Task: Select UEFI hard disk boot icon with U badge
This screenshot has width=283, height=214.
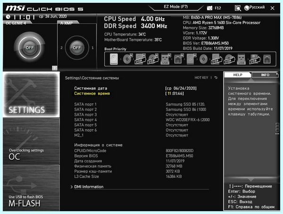Action: (x=191, y=59)
